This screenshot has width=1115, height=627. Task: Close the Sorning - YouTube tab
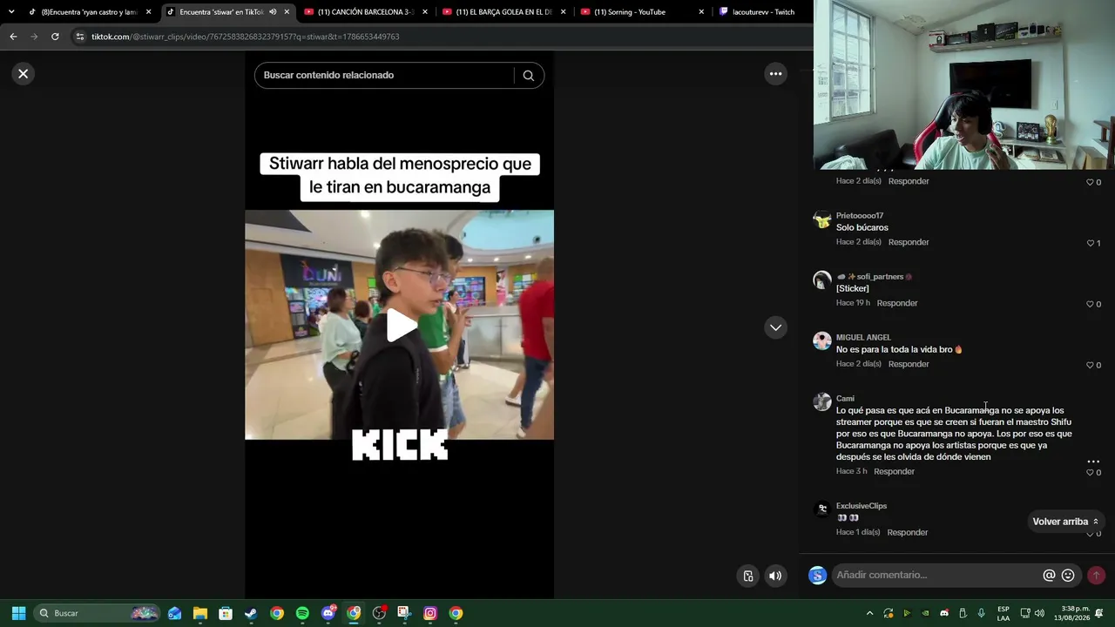point(701,12)
